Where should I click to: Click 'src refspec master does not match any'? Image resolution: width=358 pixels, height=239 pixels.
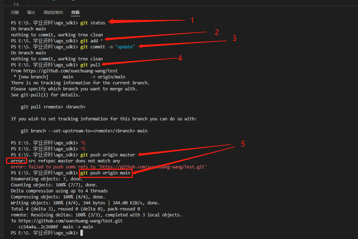(74, 161)
